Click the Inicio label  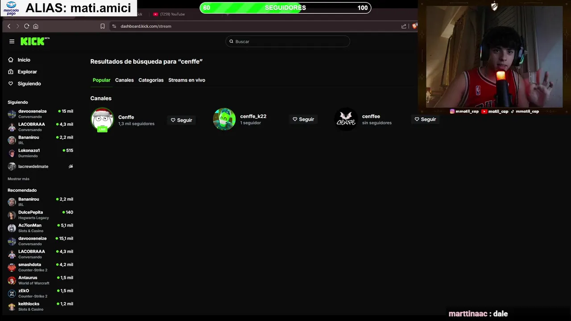pos(24,60)
